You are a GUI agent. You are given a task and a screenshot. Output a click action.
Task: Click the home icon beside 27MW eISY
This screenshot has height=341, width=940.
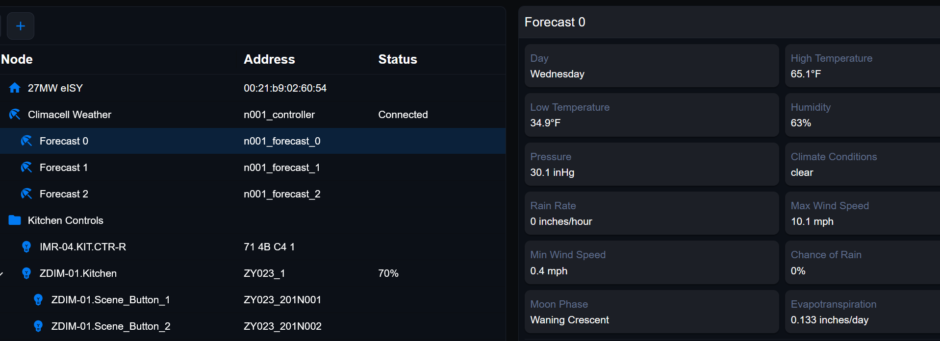click(15, 88)
